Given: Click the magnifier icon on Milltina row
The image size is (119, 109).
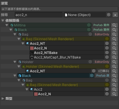Looking at the screenshot, I should tap(114, 25).
